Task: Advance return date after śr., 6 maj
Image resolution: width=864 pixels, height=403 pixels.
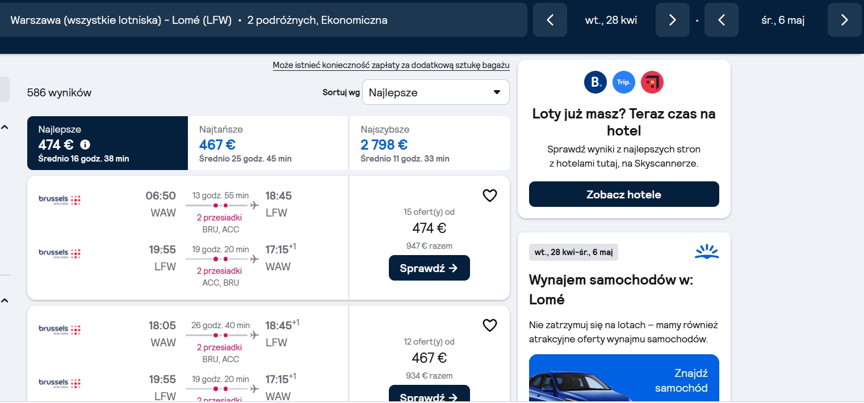Action: pos(844,20)
